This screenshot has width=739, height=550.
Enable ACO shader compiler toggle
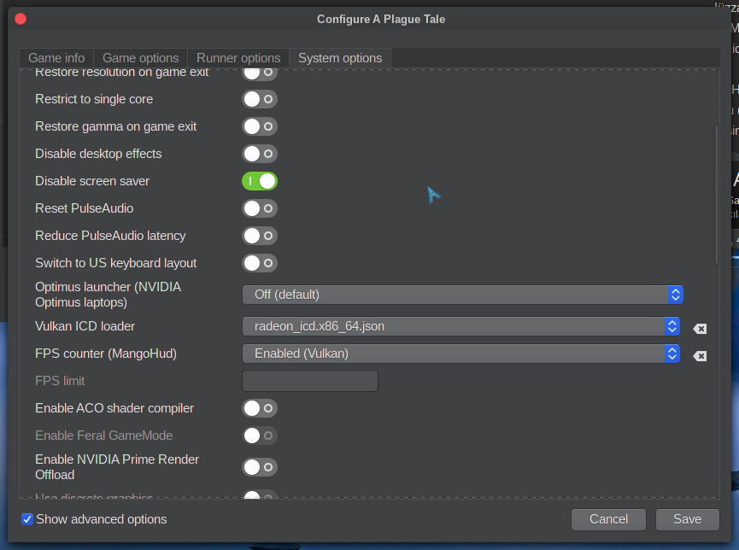point(260,408)
